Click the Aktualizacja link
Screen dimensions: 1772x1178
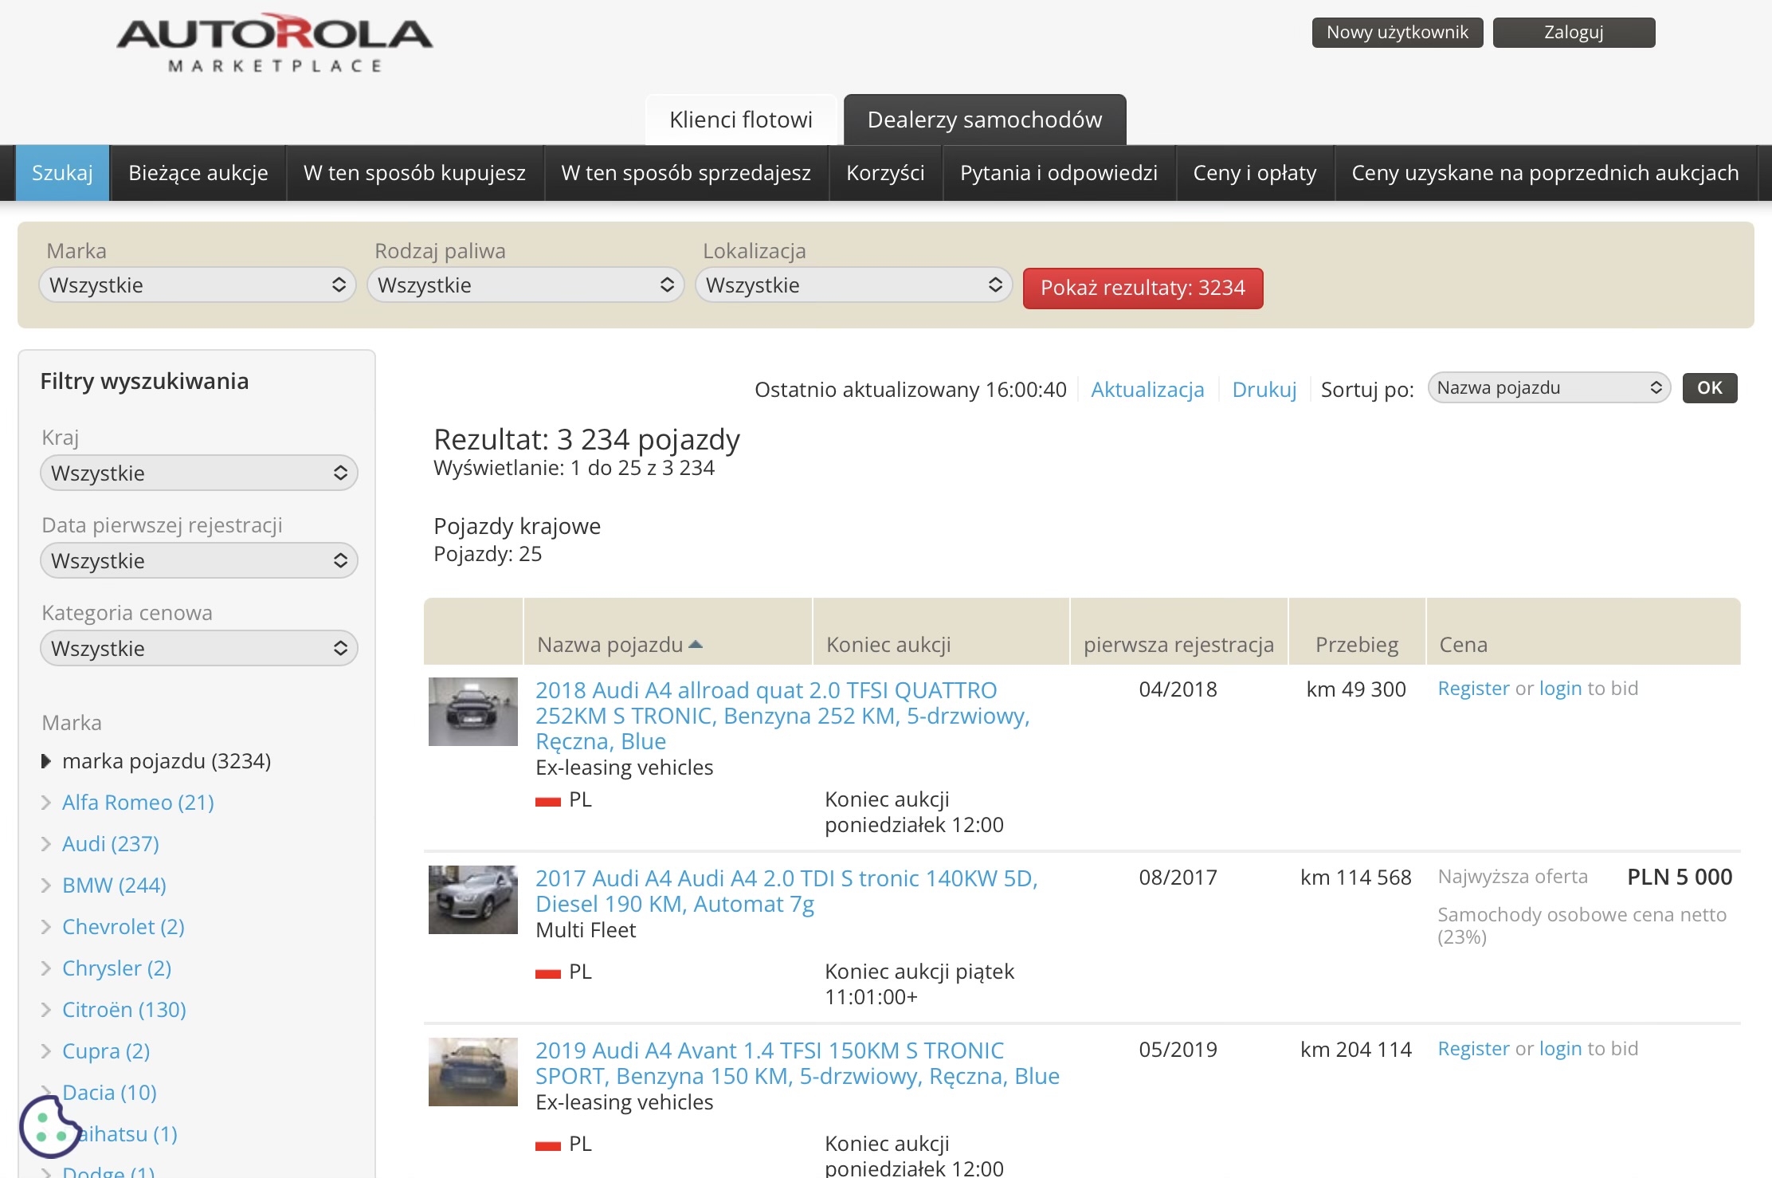point(1147,390)
